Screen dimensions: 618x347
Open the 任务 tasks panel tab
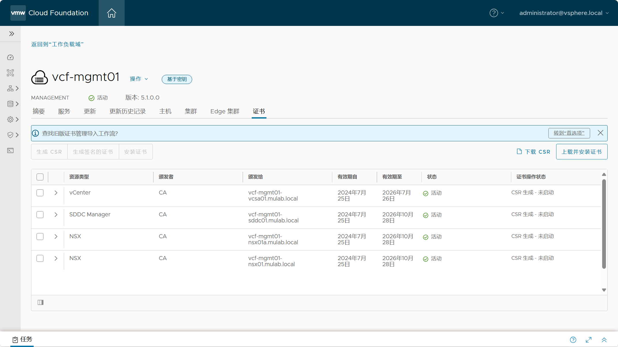[x=22, y=340]
